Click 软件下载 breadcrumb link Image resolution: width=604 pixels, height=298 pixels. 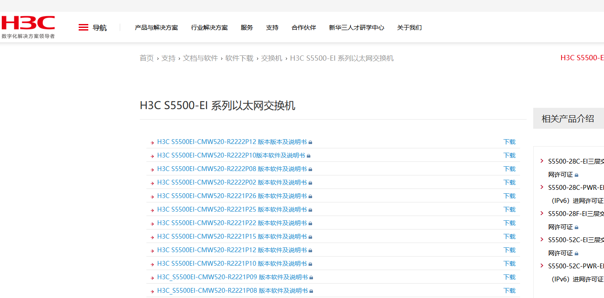239,58
